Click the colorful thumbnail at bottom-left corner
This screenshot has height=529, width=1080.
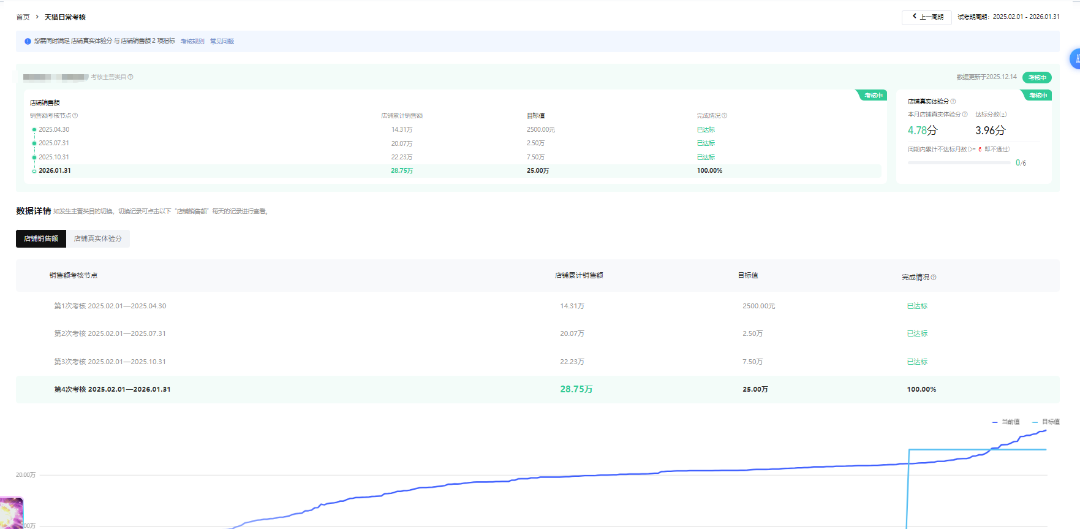pos(11,512)
